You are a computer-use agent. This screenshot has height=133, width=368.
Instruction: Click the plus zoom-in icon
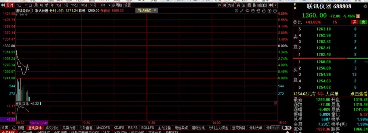[x=269, y=11]
